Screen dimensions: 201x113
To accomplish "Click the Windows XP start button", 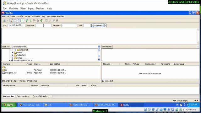I will tap(9, 105).
